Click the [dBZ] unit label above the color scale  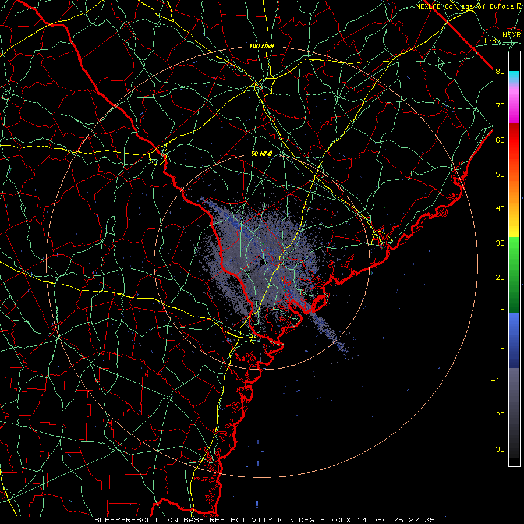point(494,41)
